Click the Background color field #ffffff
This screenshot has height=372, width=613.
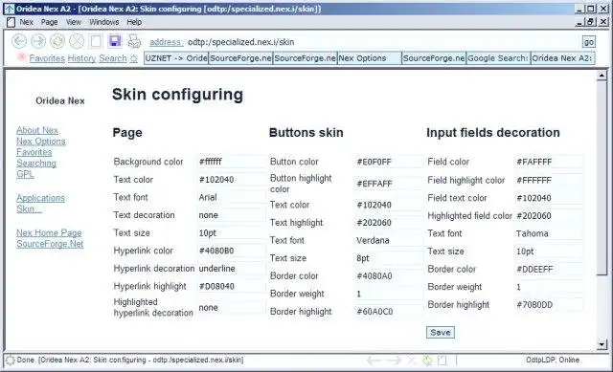232,162
